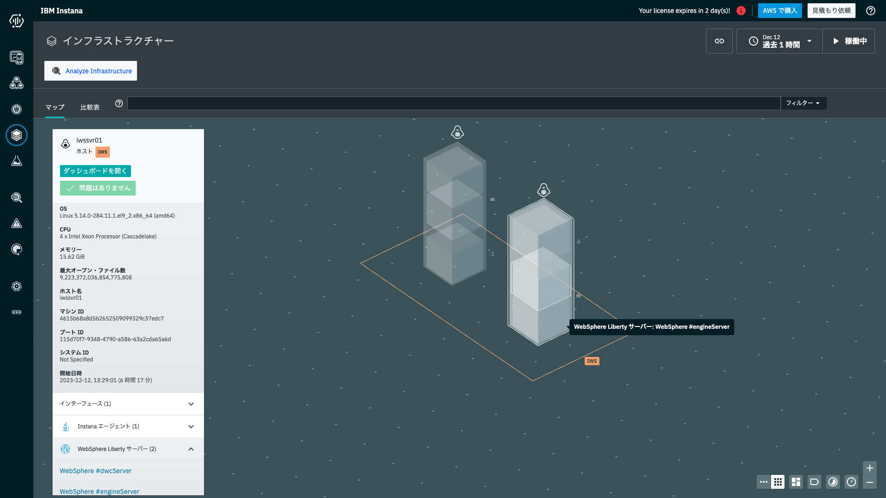Click the Events warning triangle sidebar icon
The image size is (886, 498).
[17, 224]
